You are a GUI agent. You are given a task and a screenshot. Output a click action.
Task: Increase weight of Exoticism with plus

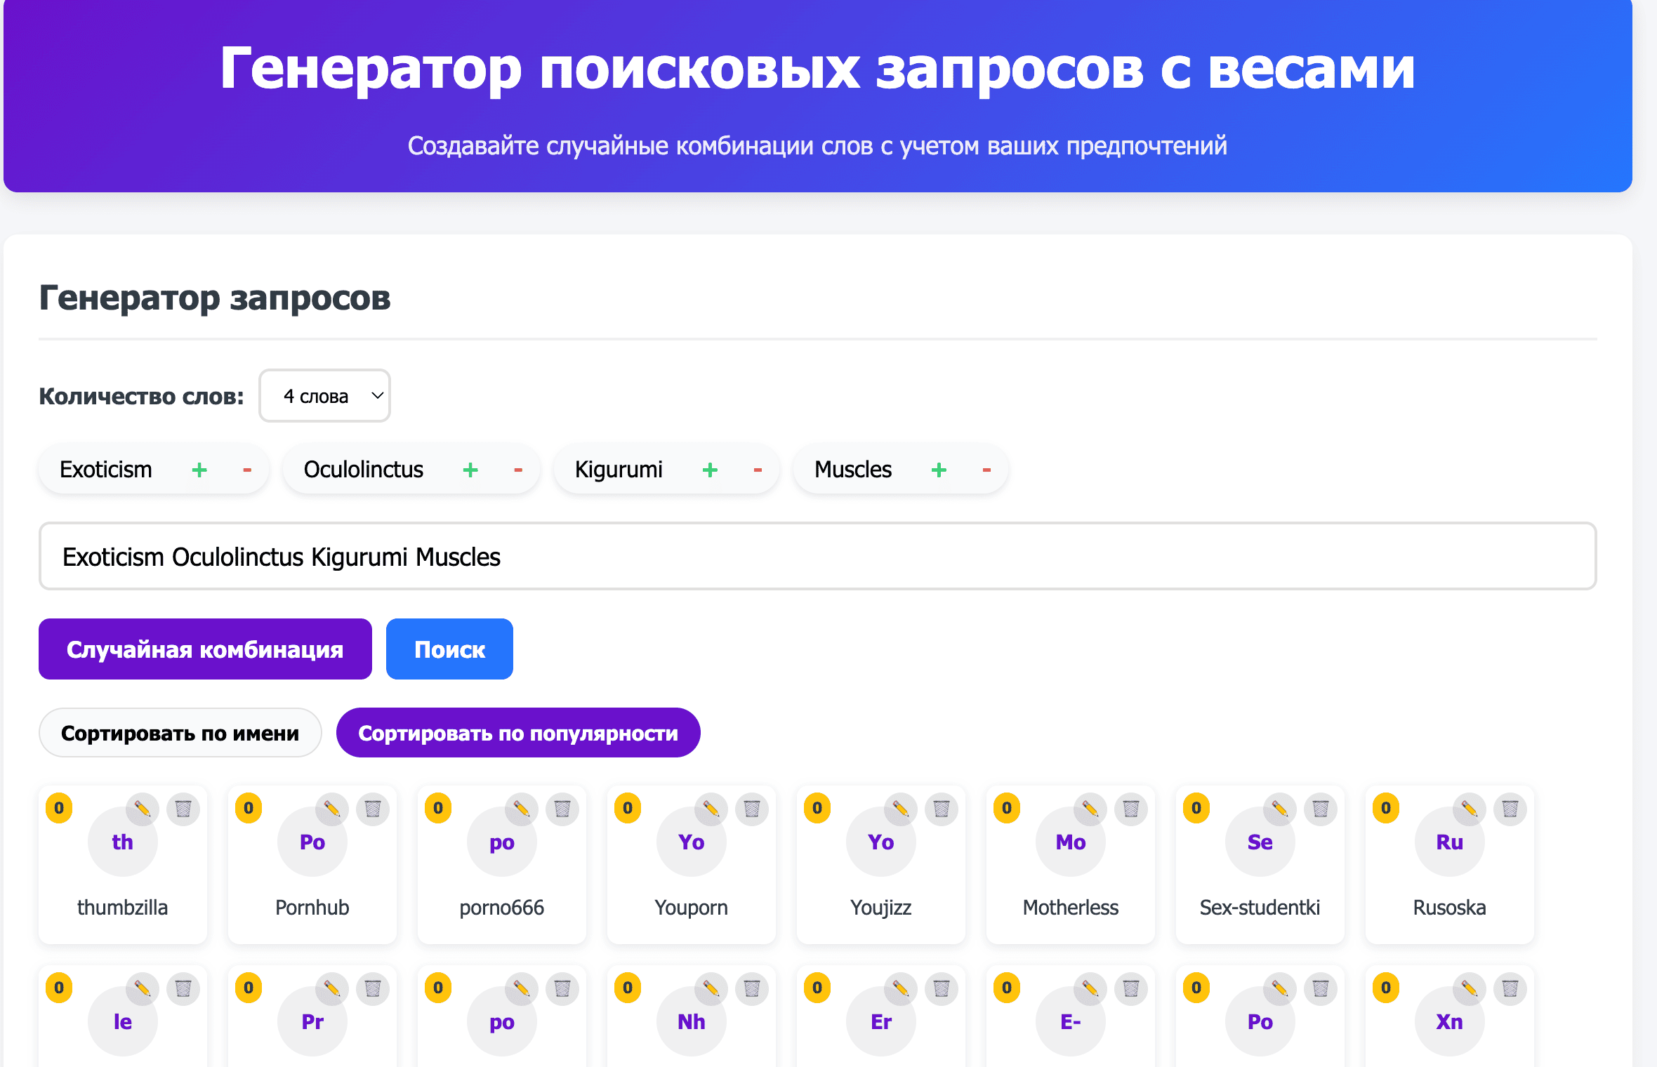[199, 470]
